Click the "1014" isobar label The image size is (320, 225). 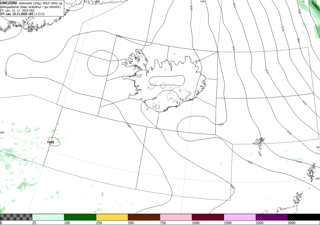[x=267, y=72]
